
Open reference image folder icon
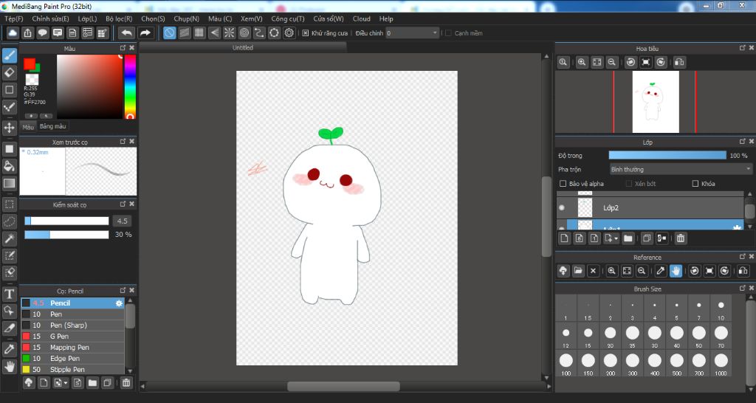pos(578,271)
